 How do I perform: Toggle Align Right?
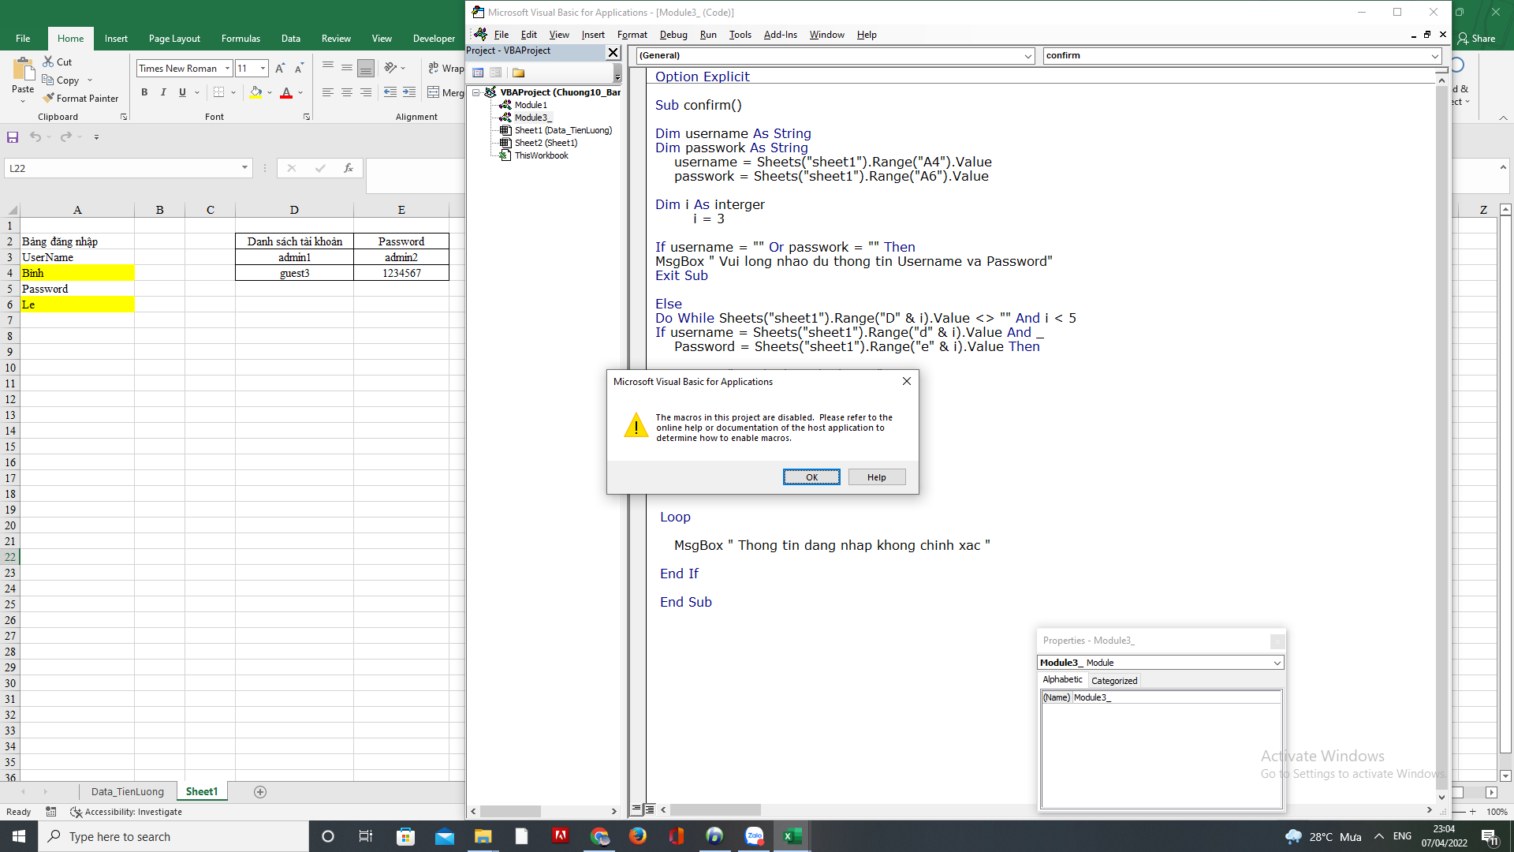[366, 92]
